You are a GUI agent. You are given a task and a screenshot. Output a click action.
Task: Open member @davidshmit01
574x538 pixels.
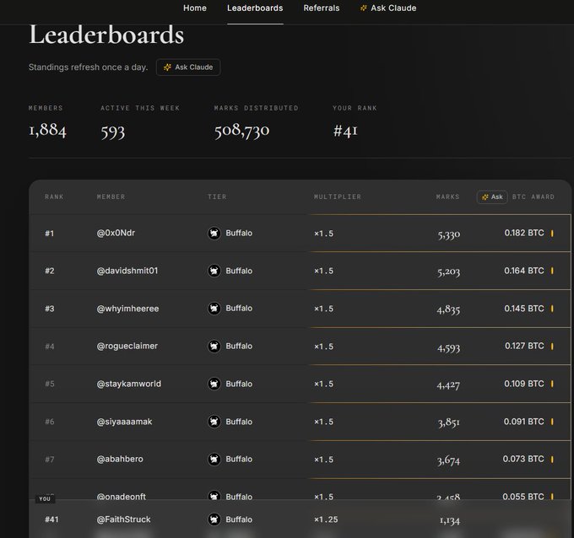(127, 271)
